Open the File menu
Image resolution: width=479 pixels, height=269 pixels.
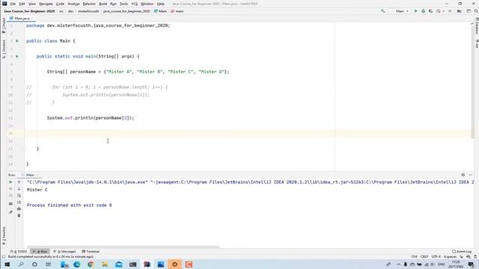point(13,4)
